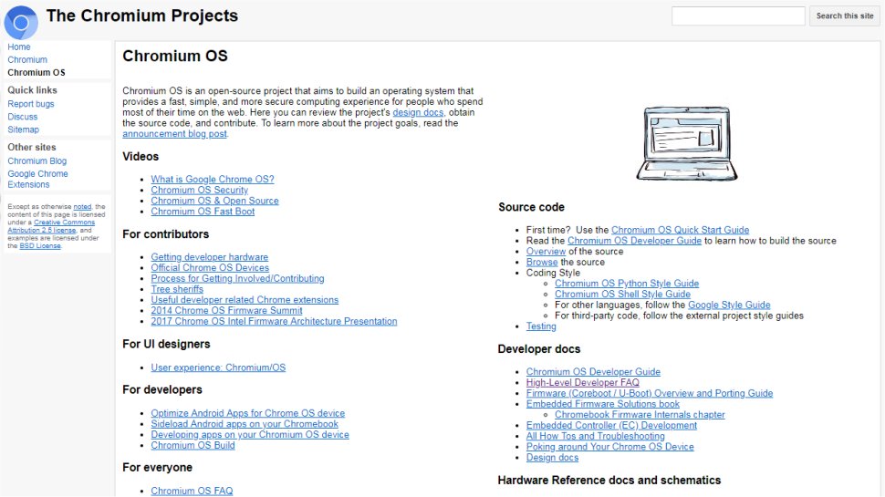This screenshot has height=497, width=885.
Task: Open Sideload Android apps on Chromebook link
Action: tap(245, 424)
